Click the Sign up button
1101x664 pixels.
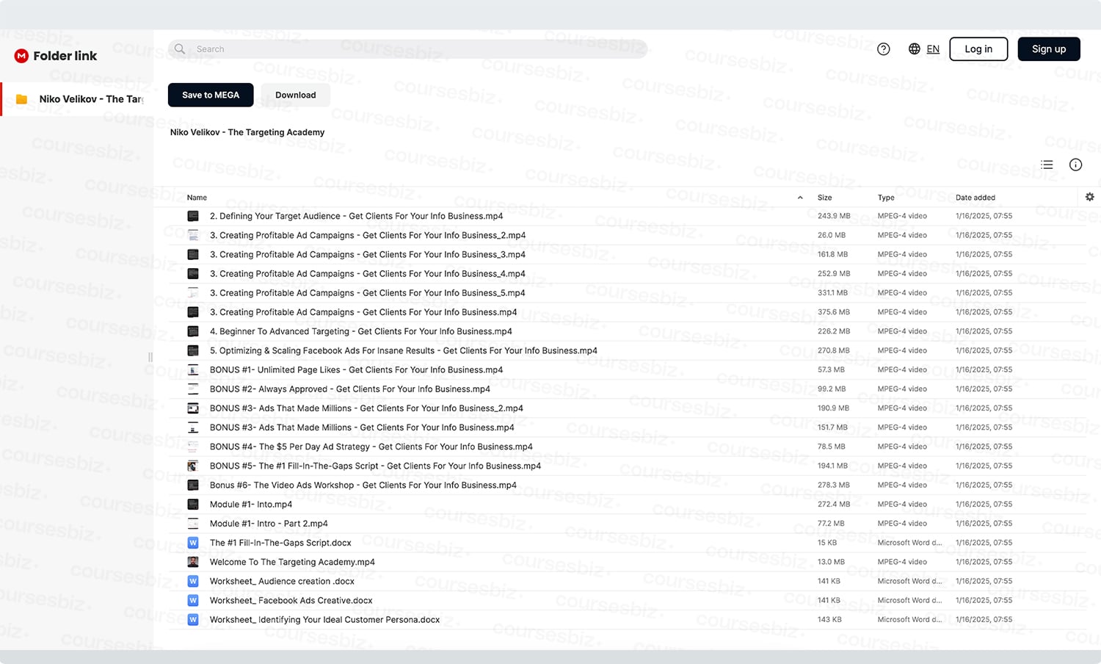pos(1049,49)
